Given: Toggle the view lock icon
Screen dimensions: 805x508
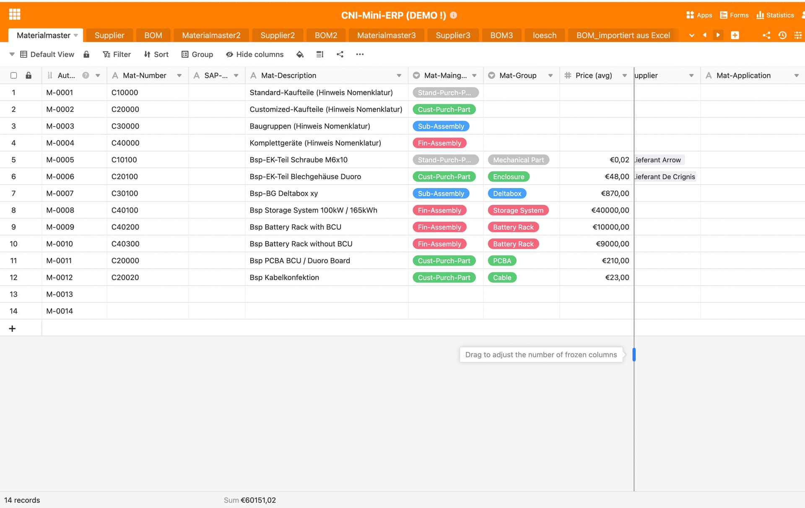Looking at the screenshot, I should pyautogui.click(x=86, y=54).
